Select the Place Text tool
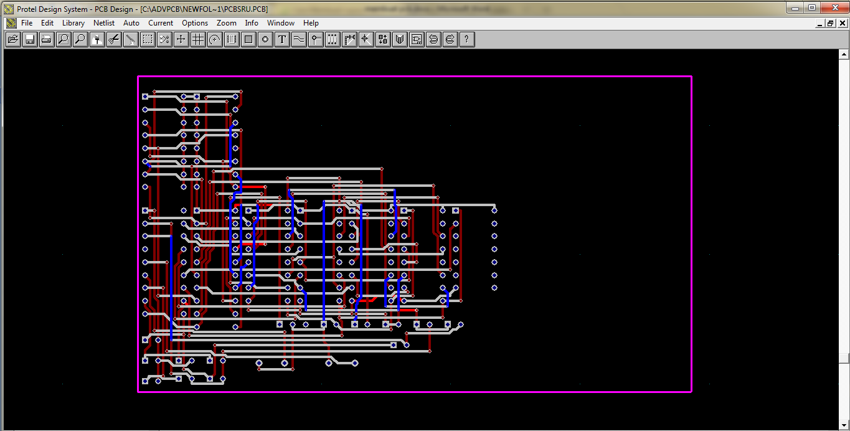Viewport: 850px width, 431px height. 281,39
